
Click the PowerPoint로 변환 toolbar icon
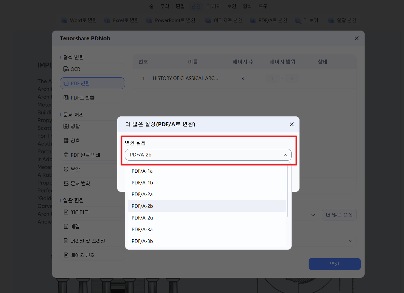pyautogui.click(x=149, y=20)
